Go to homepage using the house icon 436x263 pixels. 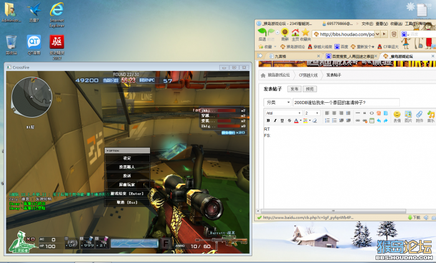click(295, 32)
